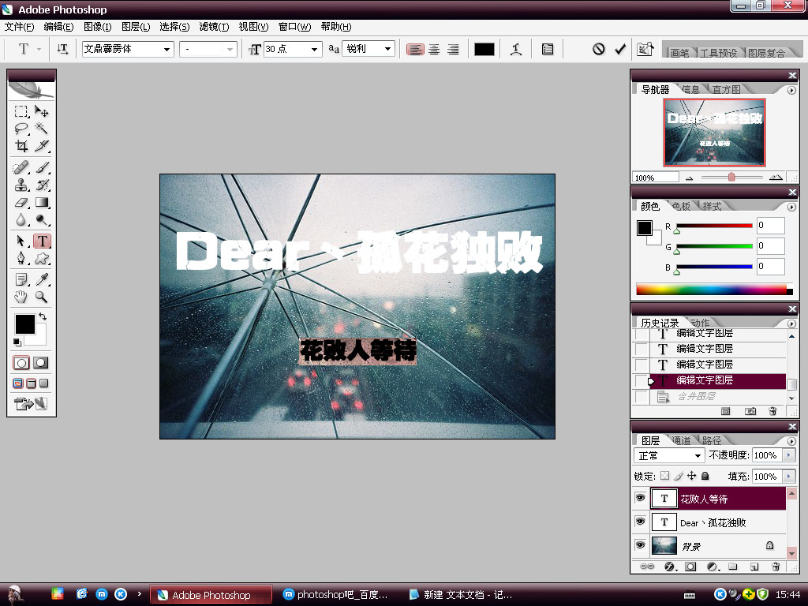Open the font size dropdown 30 点
The width and height of the screenshot is (808, 606).
coord(292,49)
